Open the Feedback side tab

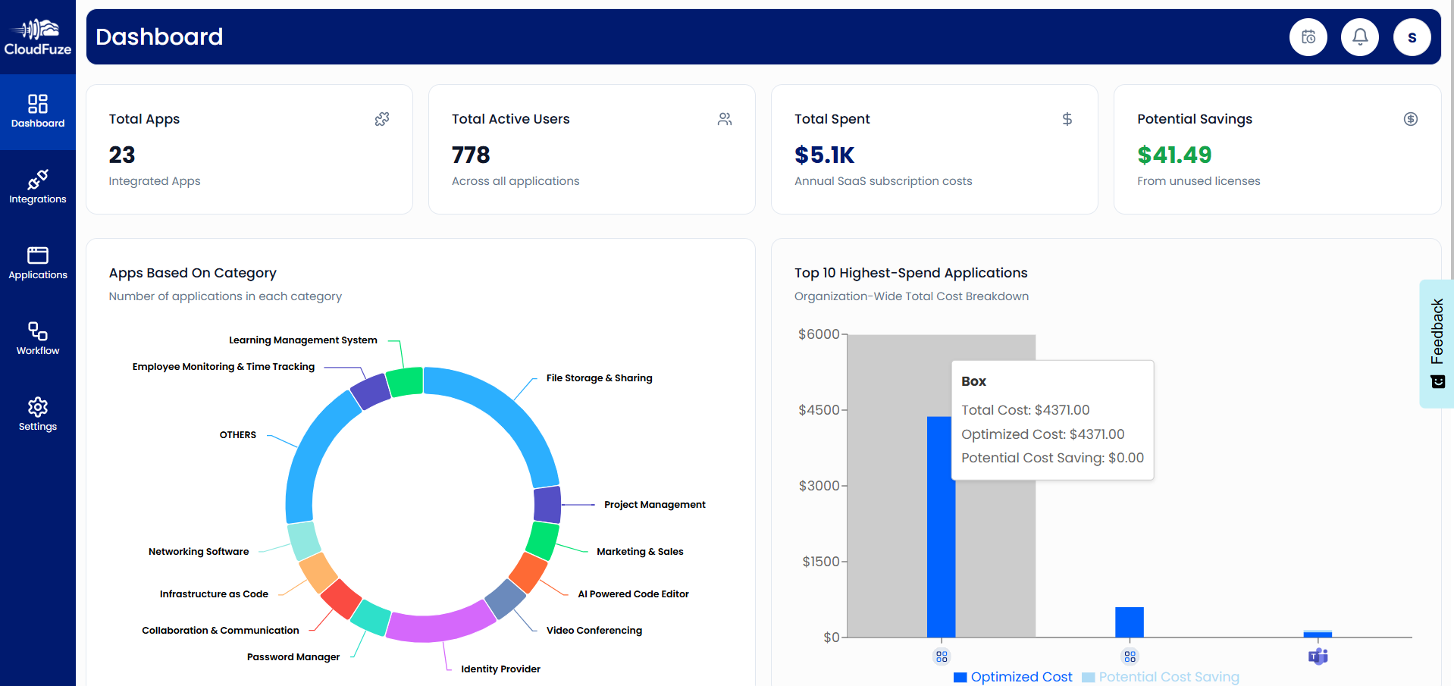(x=1437, y=343)
